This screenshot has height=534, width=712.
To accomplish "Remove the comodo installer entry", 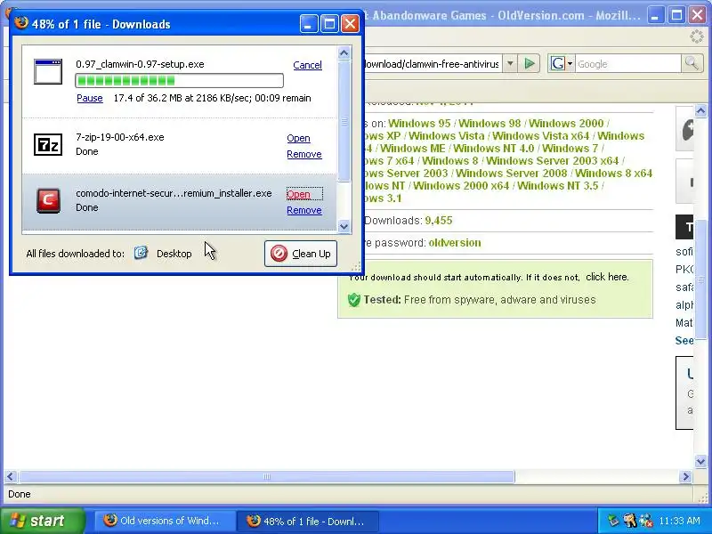I will [304, 210].
